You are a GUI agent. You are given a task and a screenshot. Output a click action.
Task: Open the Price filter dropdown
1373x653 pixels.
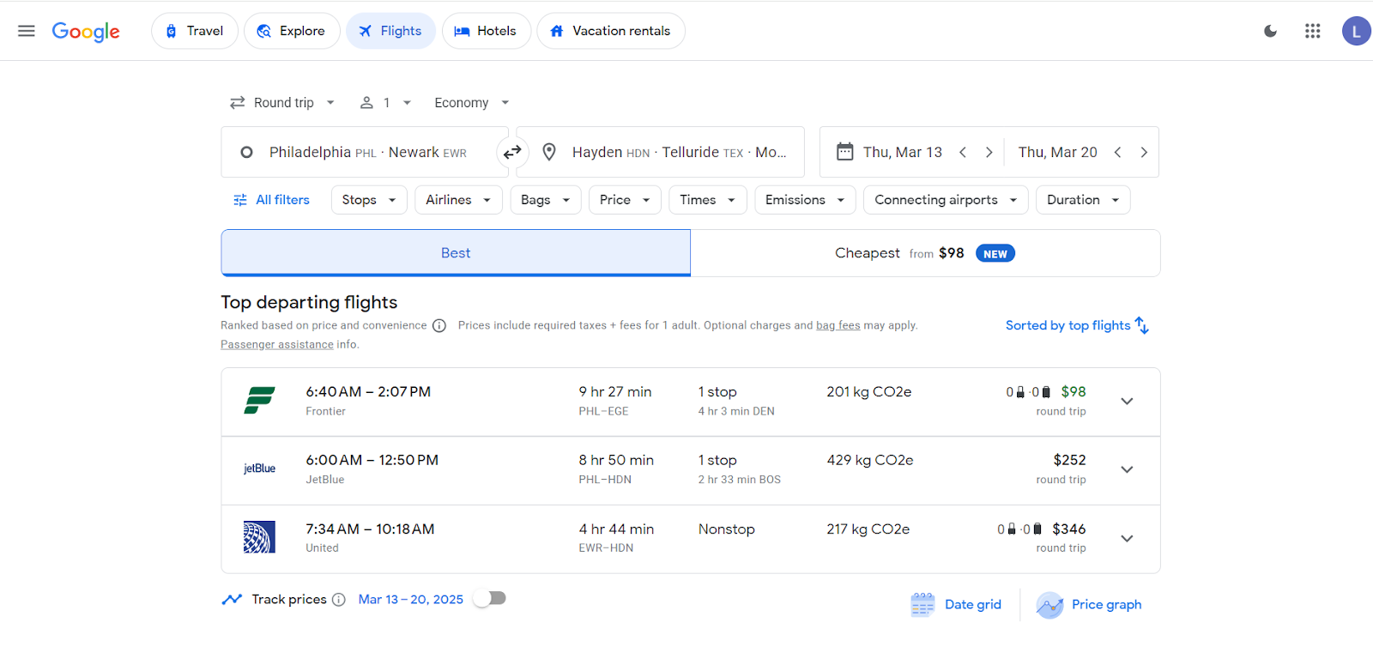[x=625, y=200]
